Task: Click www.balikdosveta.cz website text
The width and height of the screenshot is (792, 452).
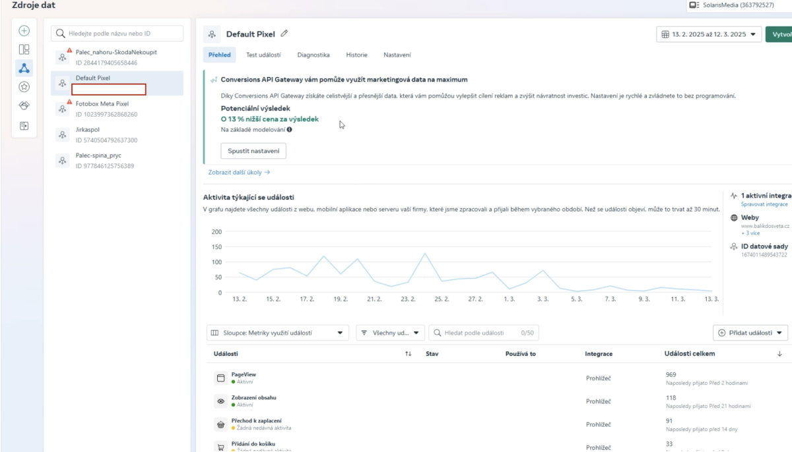Action: [765, 225]
